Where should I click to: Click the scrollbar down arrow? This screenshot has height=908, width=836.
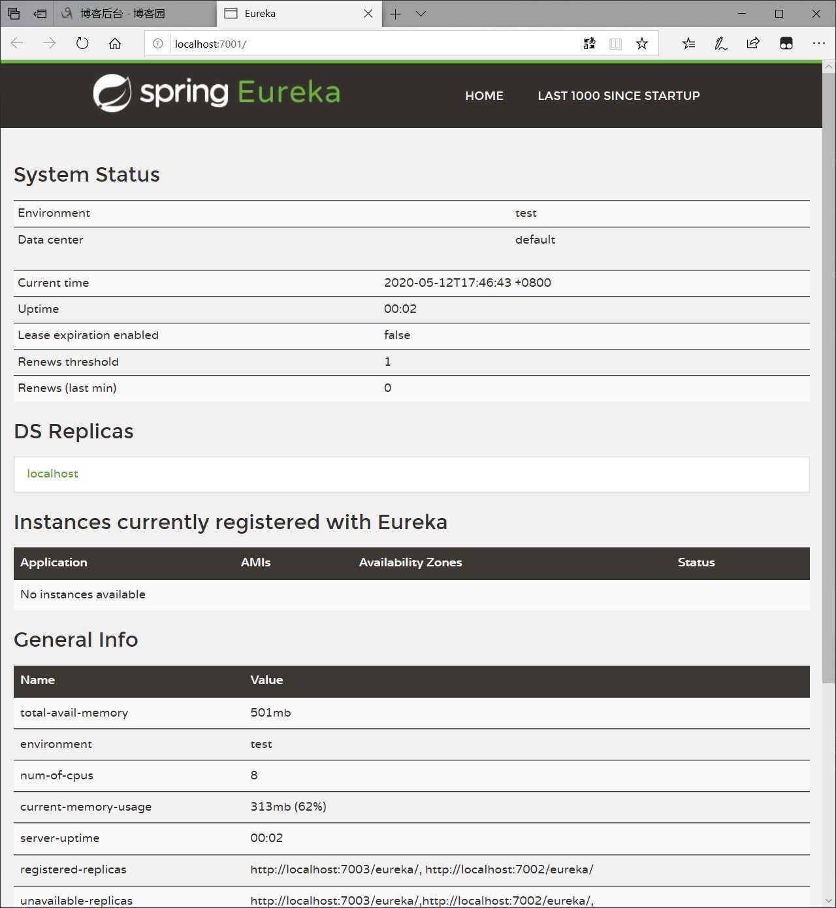829,901
